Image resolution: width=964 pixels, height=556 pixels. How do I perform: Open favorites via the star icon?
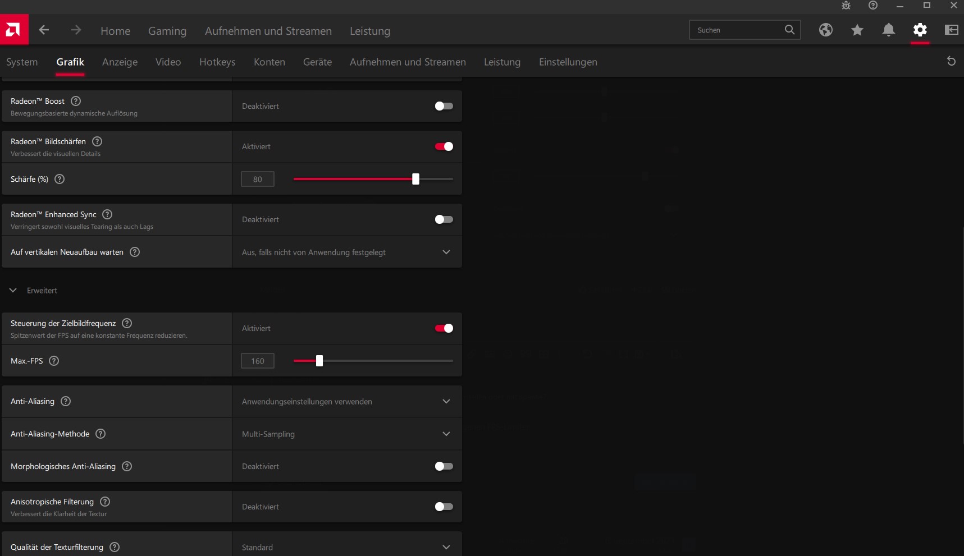[x=857, y=30]
